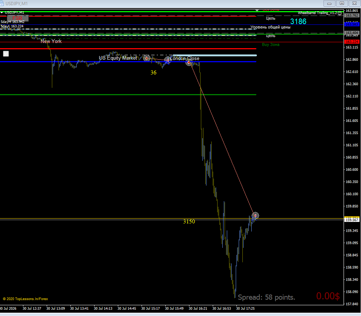Toggle the gray FSR button

tap(18, 18)
